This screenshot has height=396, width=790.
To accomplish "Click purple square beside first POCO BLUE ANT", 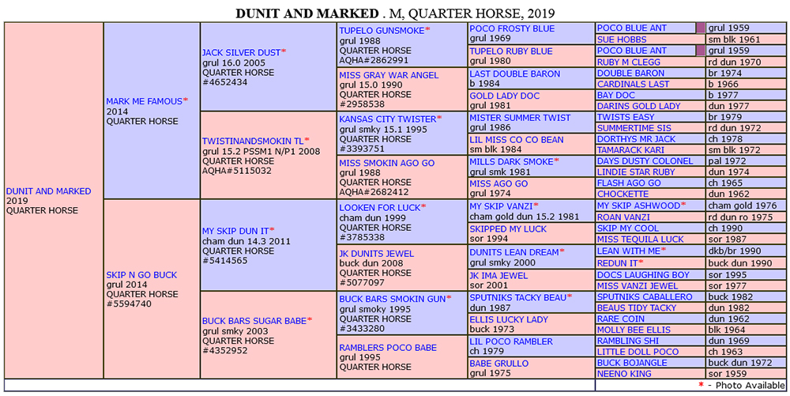I will point(700,28).
